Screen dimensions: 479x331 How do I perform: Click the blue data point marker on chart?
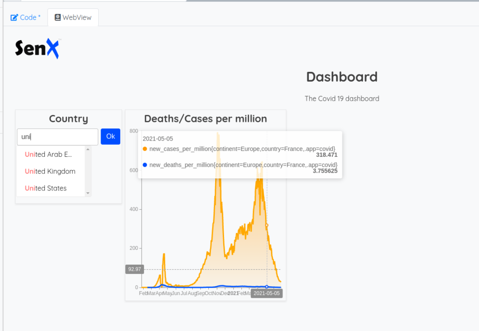coord(267,287)
